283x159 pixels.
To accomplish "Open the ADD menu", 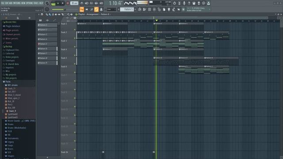I will tap(11, 3).
